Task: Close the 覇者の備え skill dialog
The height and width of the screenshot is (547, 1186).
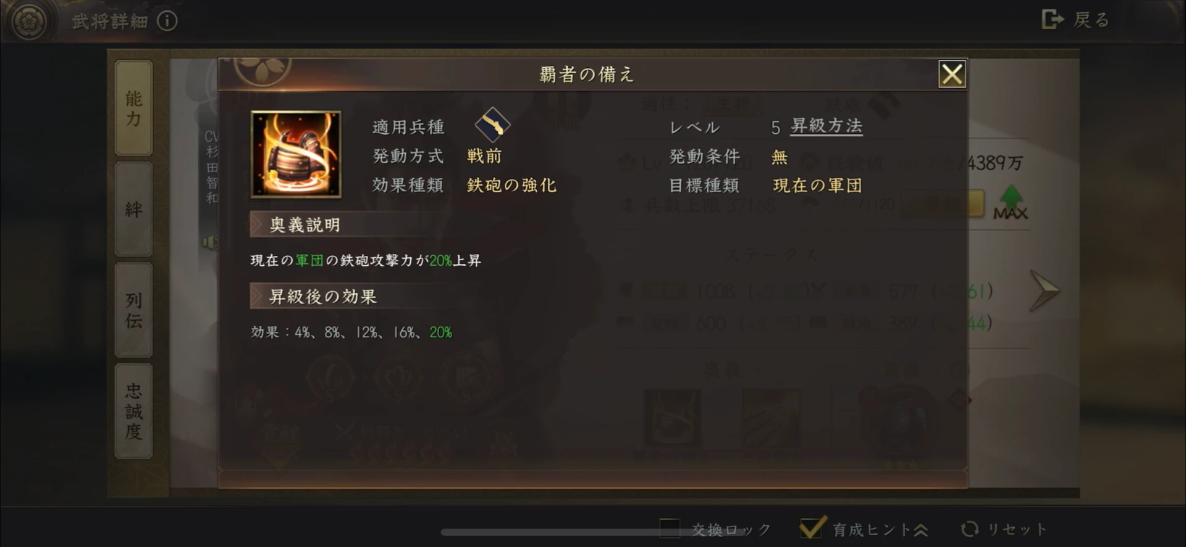Action: pos(952,74)
